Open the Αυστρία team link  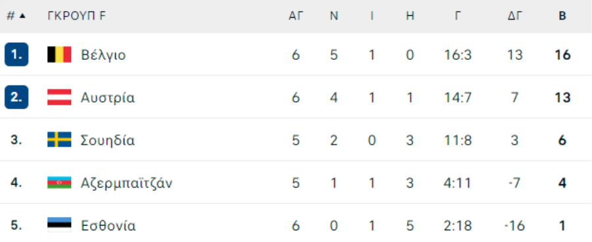(x=108, y=98)
